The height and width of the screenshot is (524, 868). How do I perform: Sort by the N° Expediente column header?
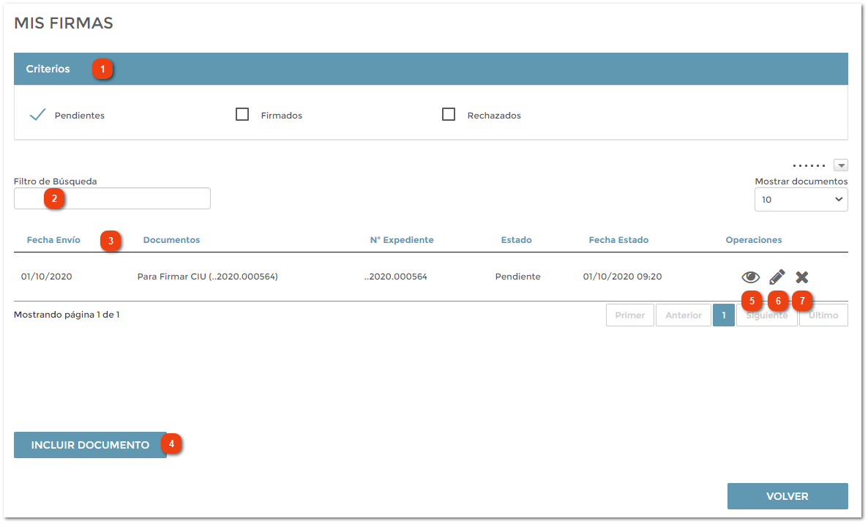pyautogui.click(x=401, y=240)
